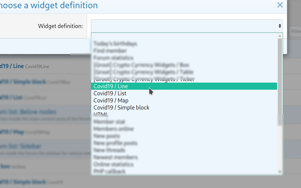The width and height of the screenshot is (301, 188).
Task: Close the widget definition dialog
Action: (x=280, y=5)
